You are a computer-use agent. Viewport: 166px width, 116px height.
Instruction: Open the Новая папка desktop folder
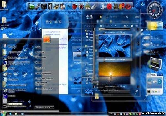pyautogui.click(x=4, y=6)
